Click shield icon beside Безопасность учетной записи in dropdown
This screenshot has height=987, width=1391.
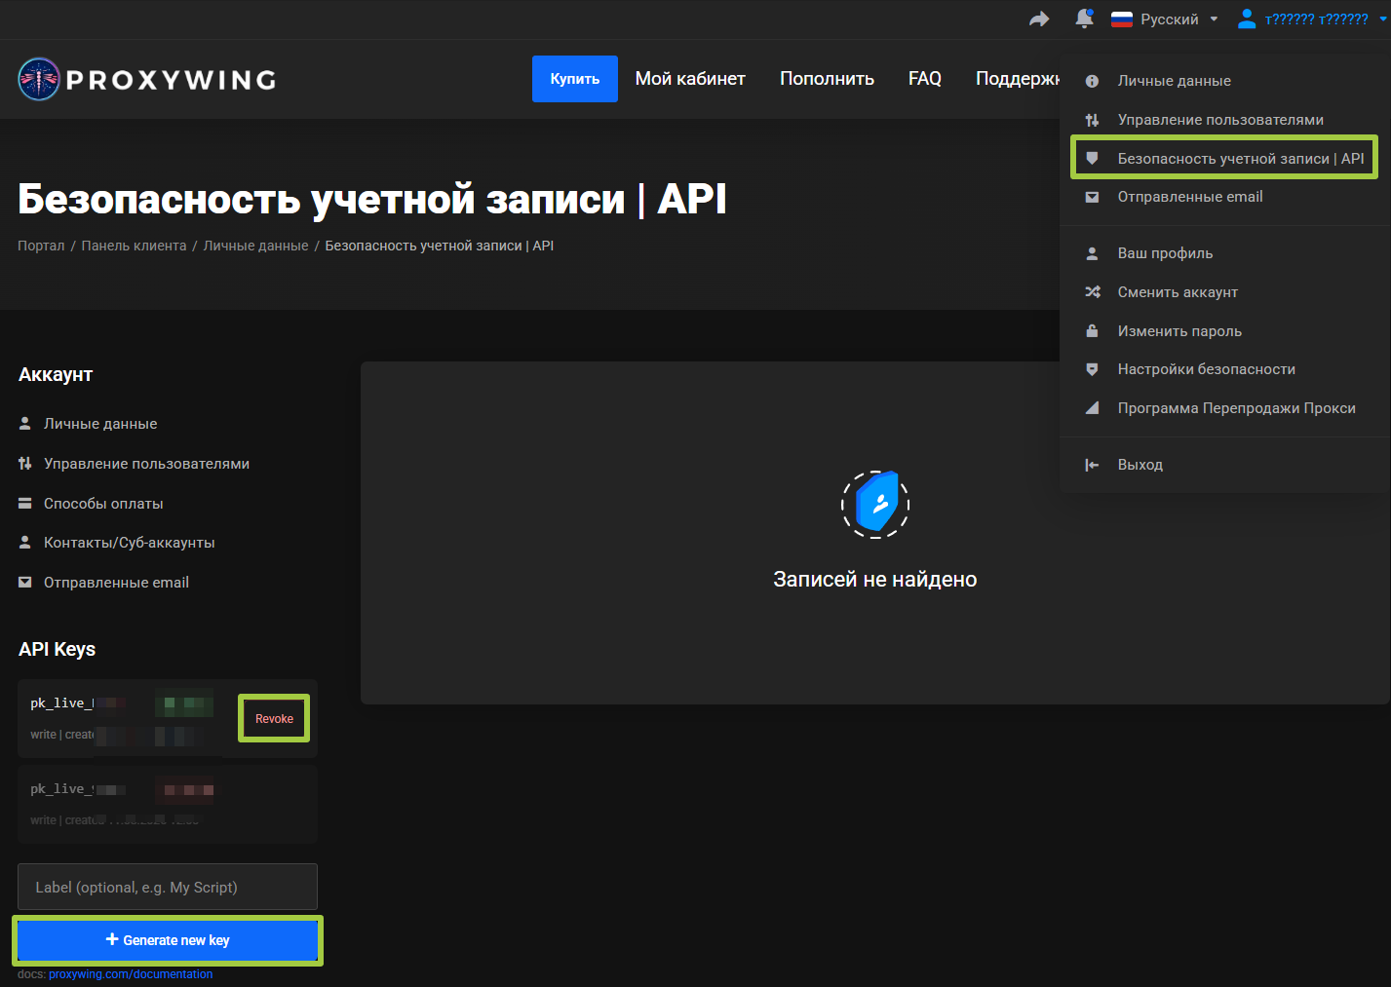point(1093,158)
